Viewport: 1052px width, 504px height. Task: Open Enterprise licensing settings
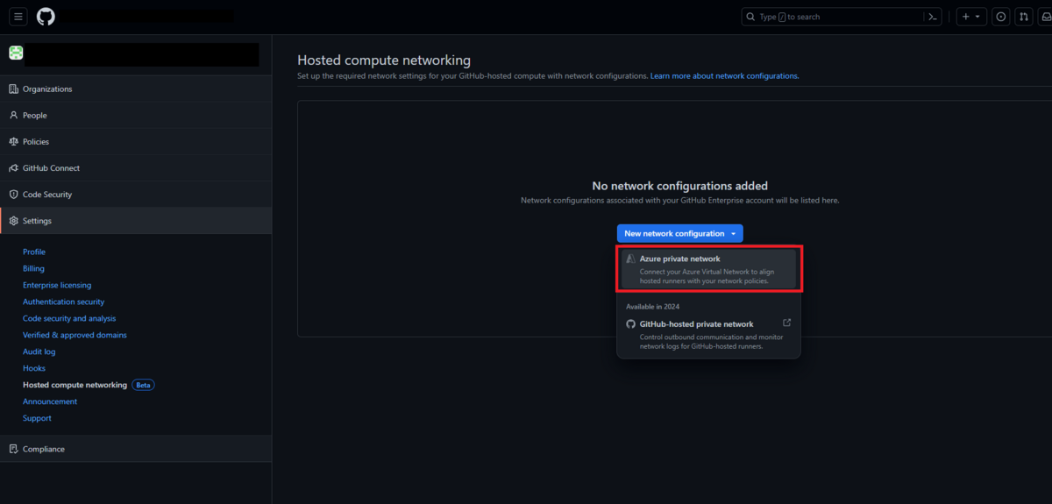coord(57,285)
